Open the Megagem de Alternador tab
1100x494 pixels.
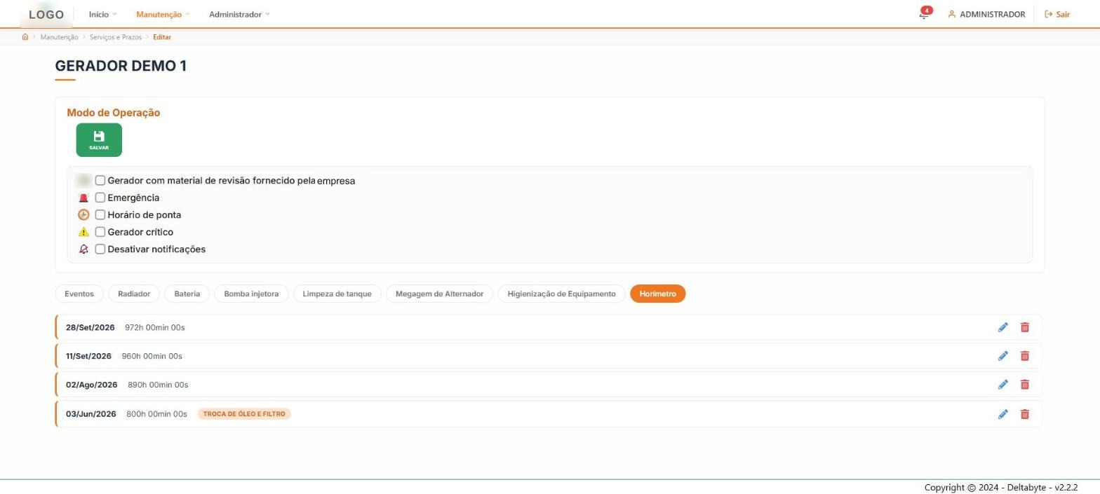[x=440, y=294]
